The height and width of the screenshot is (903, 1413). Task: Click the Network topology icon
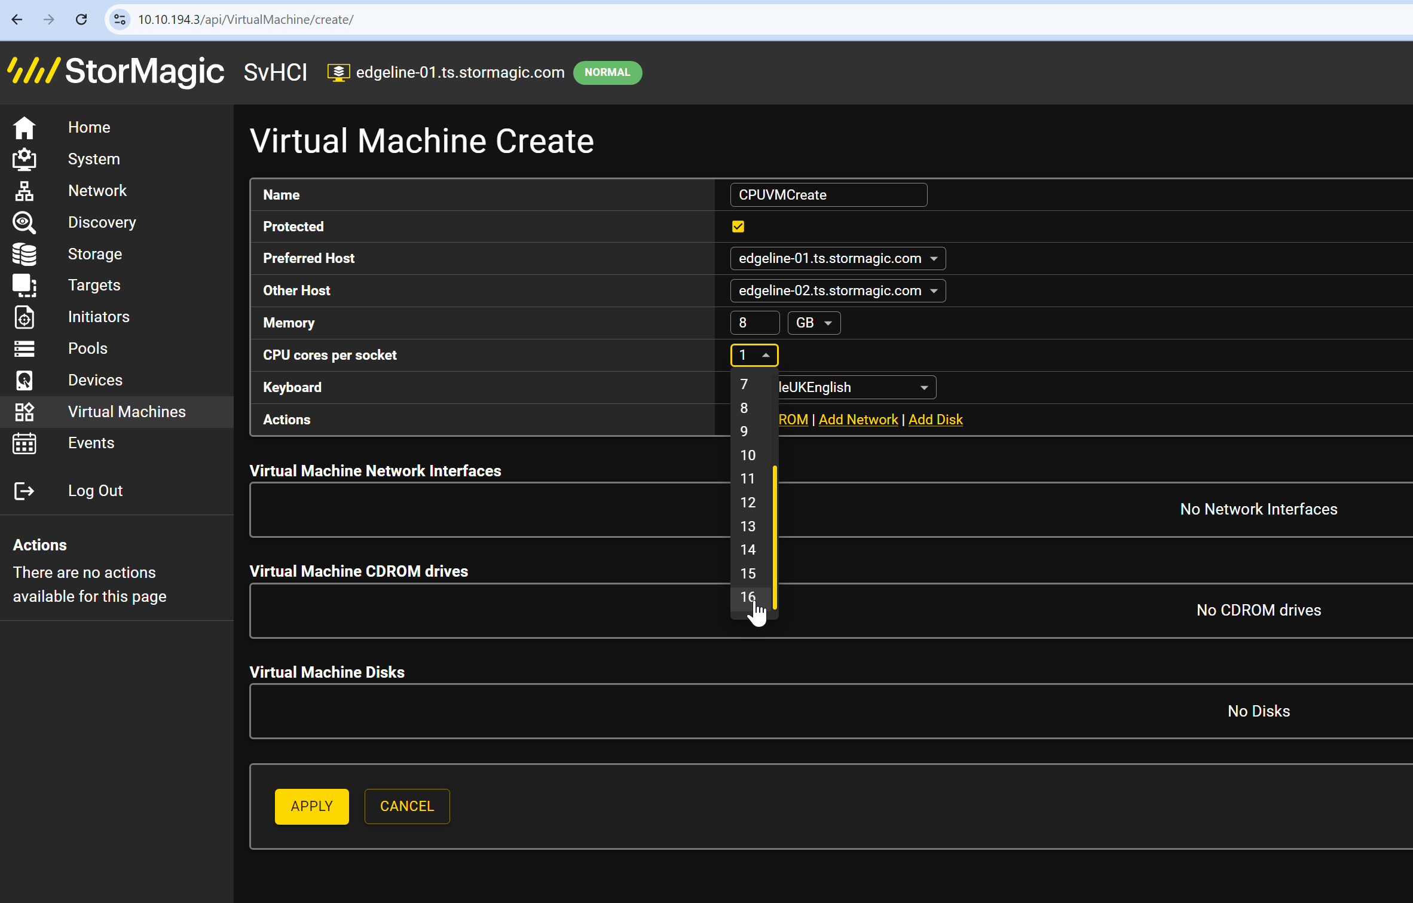coord(25,191)
